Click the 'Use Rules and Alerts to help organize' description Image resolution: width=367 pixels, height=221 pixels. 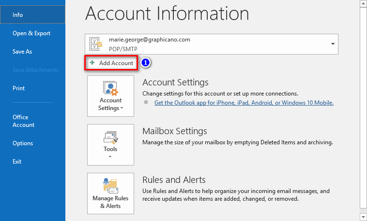pos(236,195)
